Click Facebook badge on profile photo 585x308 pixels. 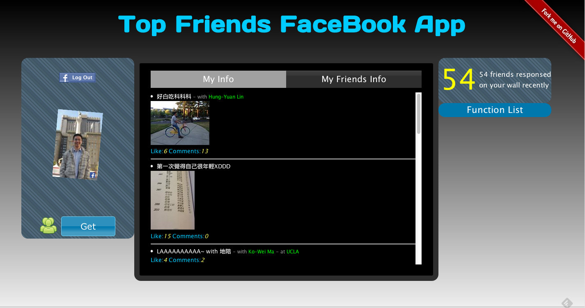tap(93, 175)
